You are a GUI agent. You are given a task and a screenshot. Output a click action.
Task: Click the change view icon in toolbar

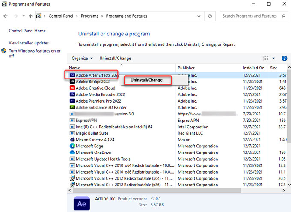(x=265, y=59)
